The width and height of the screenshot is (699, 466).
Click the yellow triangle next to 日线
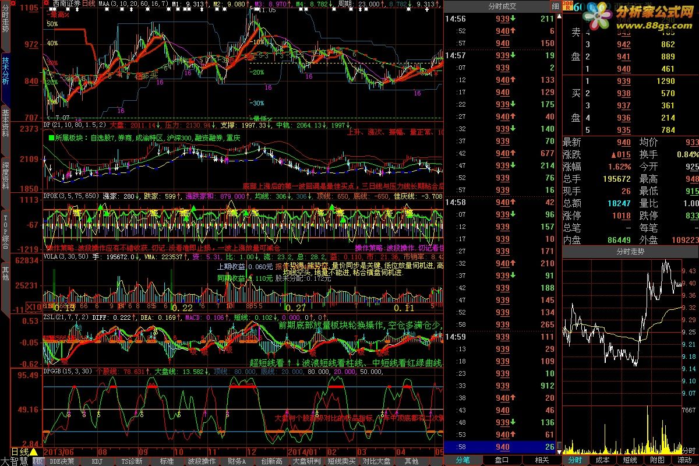(x=34, y=451)
